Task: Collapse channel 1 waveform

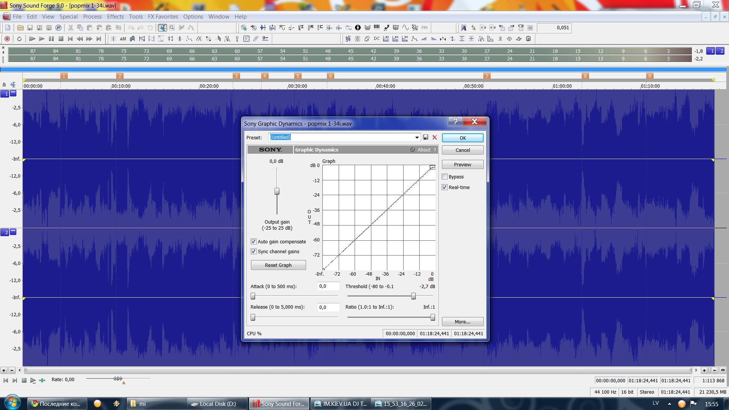Action: pos(13,93)
